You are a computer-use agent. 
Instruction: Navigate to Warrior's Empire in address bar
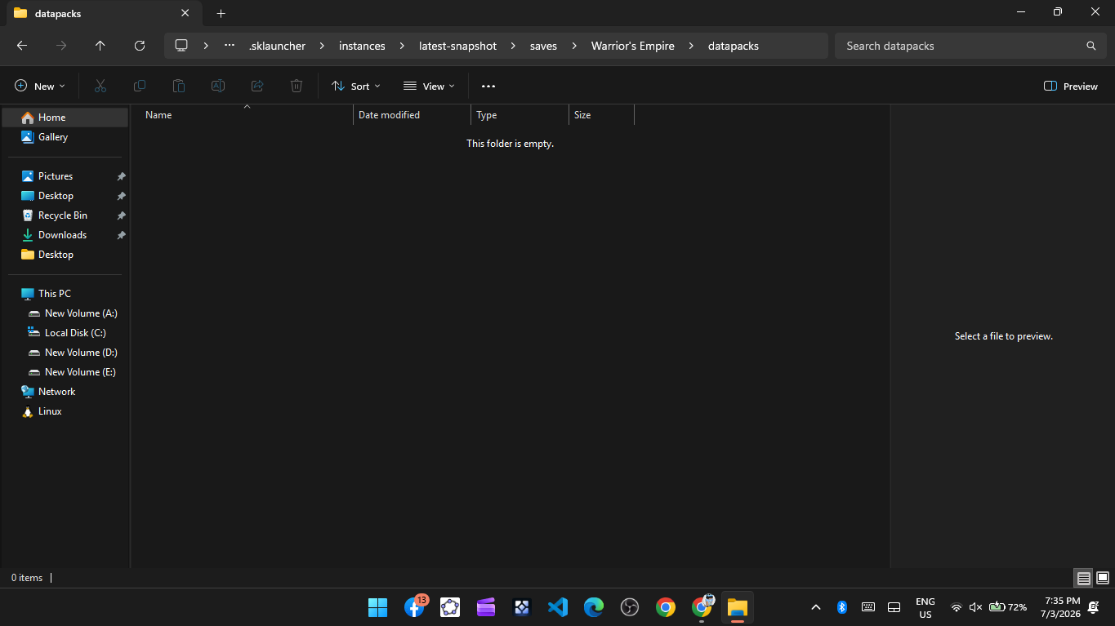633,46
